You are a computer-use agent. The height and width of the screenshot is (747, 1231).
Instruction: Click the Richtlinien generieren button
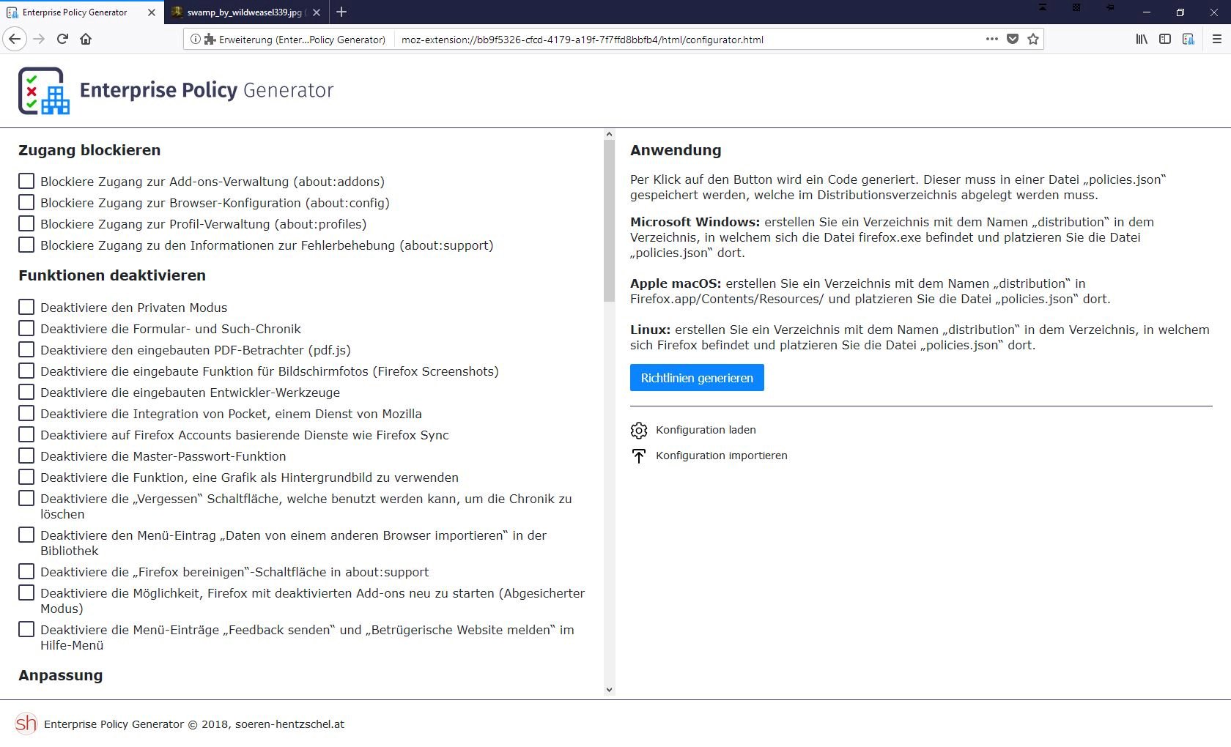(x=697, y=378)
